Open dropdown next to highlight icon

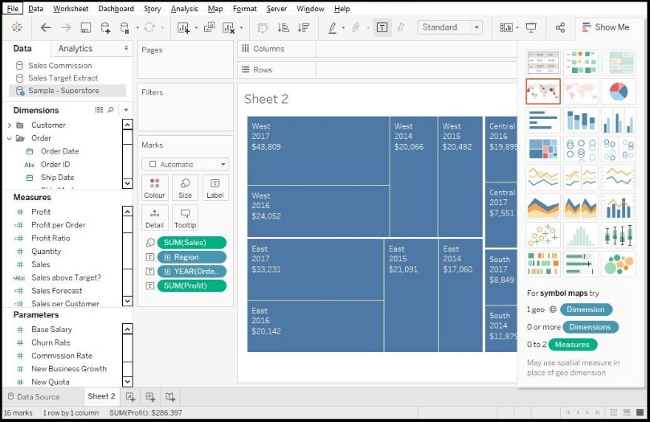tap(343, 28)
